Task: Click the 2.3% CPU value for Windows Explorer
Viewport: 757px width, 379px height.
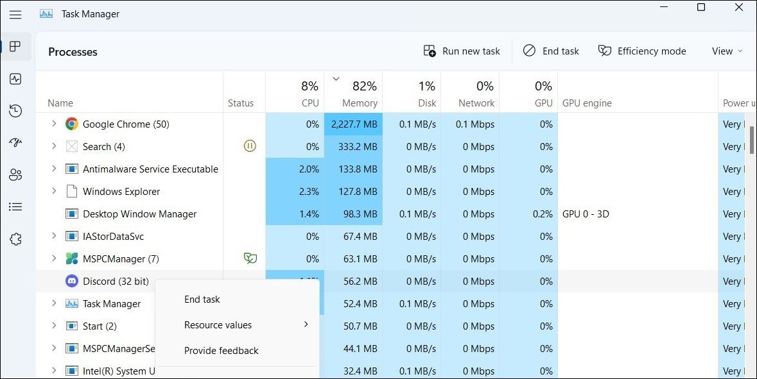Action: [309, 192]
